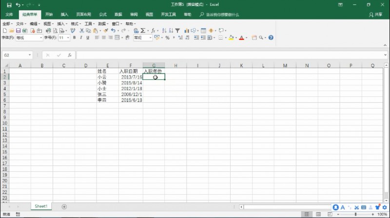Click the vertical scrollbar down arrow
Screen dimensions: 390x218
tap(386, 200)
